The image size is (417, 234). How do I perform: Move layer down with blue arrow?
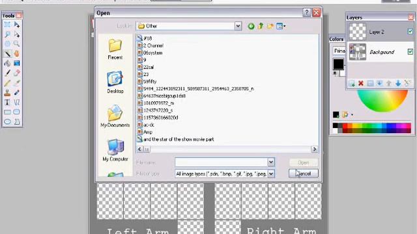[x=398, y=83]
